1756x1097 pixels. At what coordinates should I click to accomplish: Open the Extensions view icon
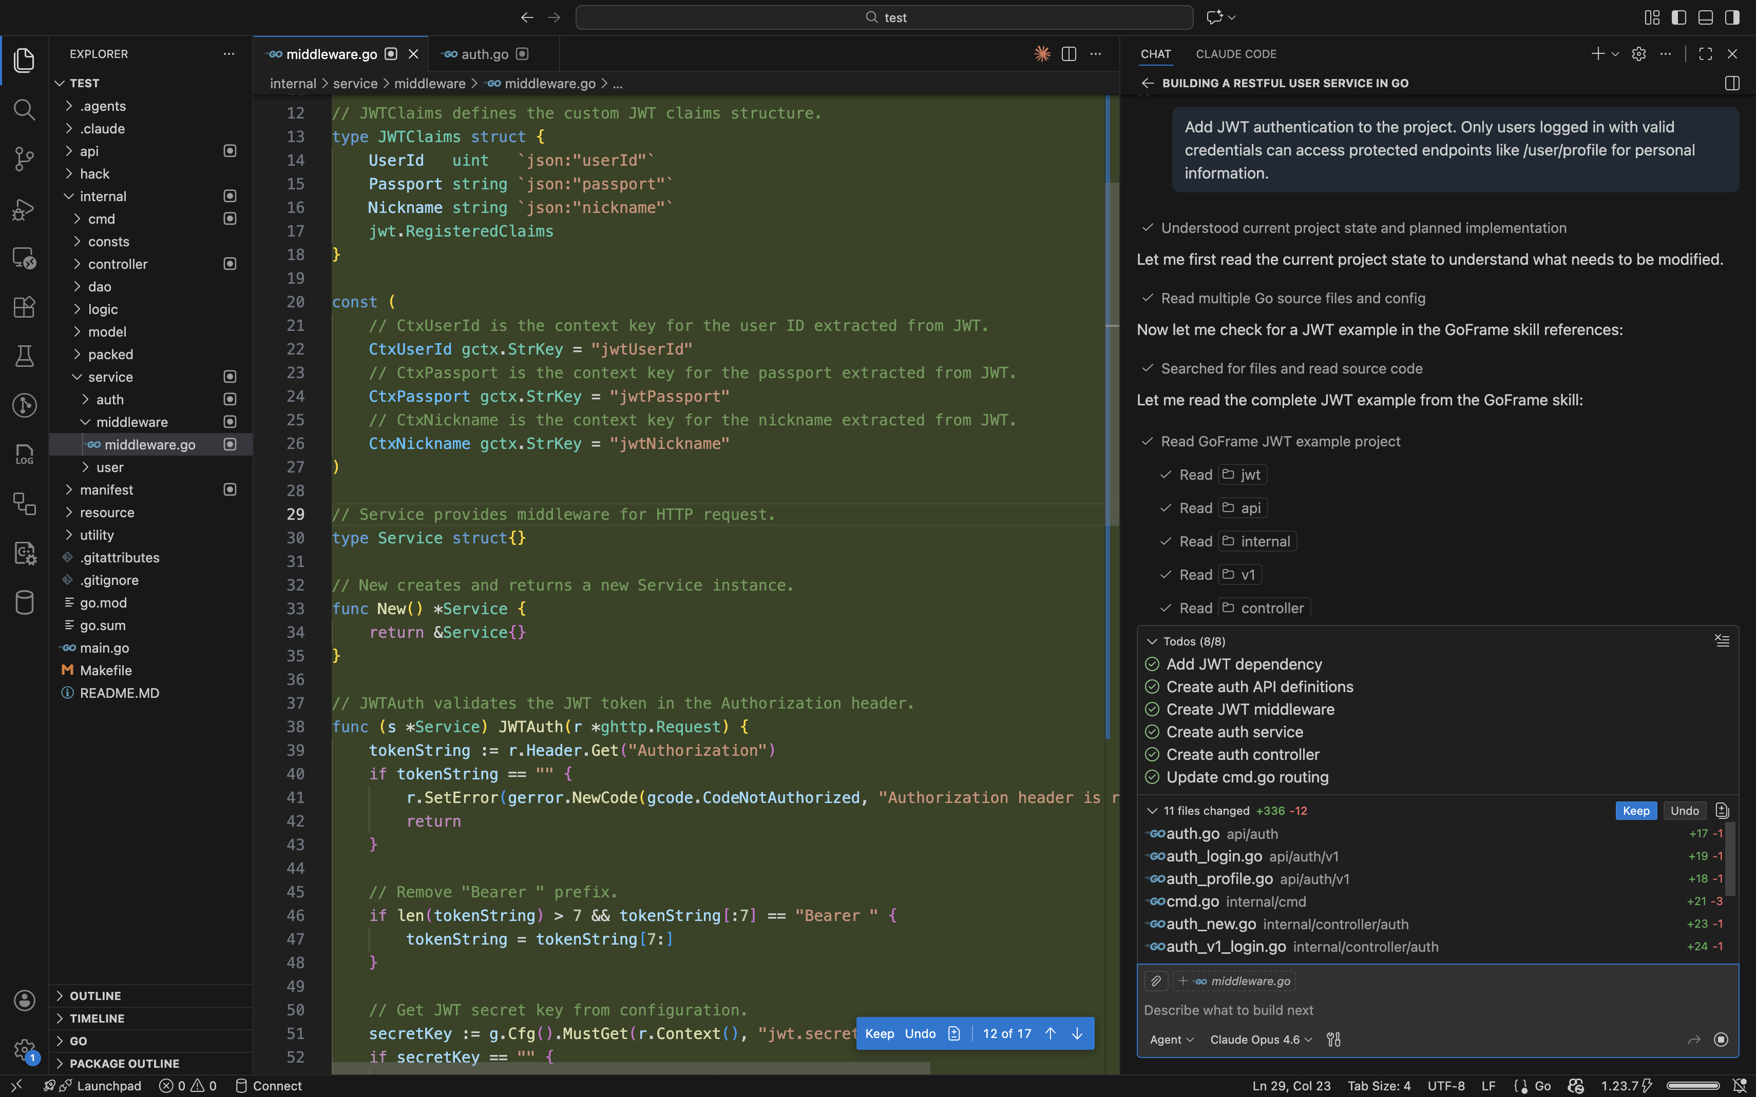point(24,308)
